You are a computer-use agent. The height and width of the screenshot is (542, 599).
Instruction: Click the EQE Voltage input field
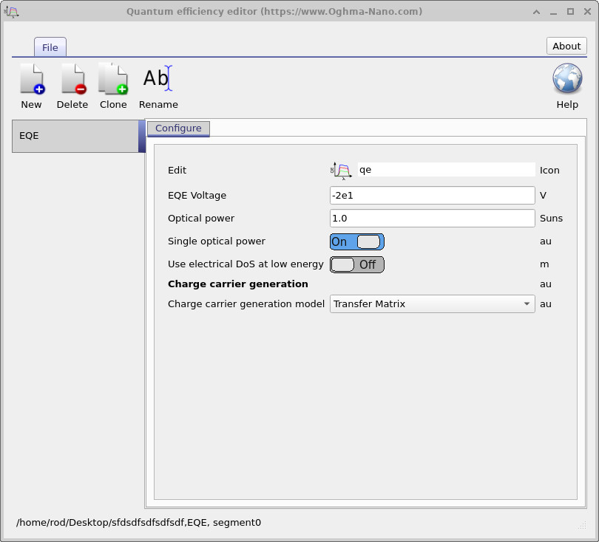432,196
